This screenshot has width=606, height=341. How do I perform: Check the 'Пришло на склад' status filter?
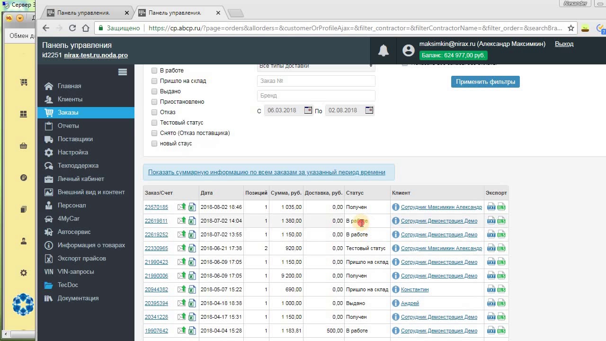154,81
